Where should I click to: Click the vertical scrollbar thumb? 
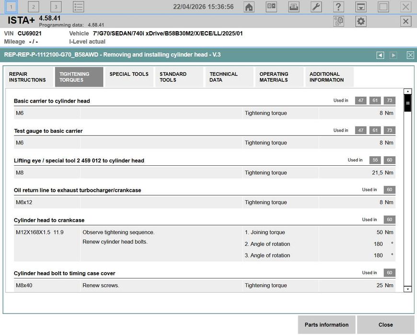point(408,103)
